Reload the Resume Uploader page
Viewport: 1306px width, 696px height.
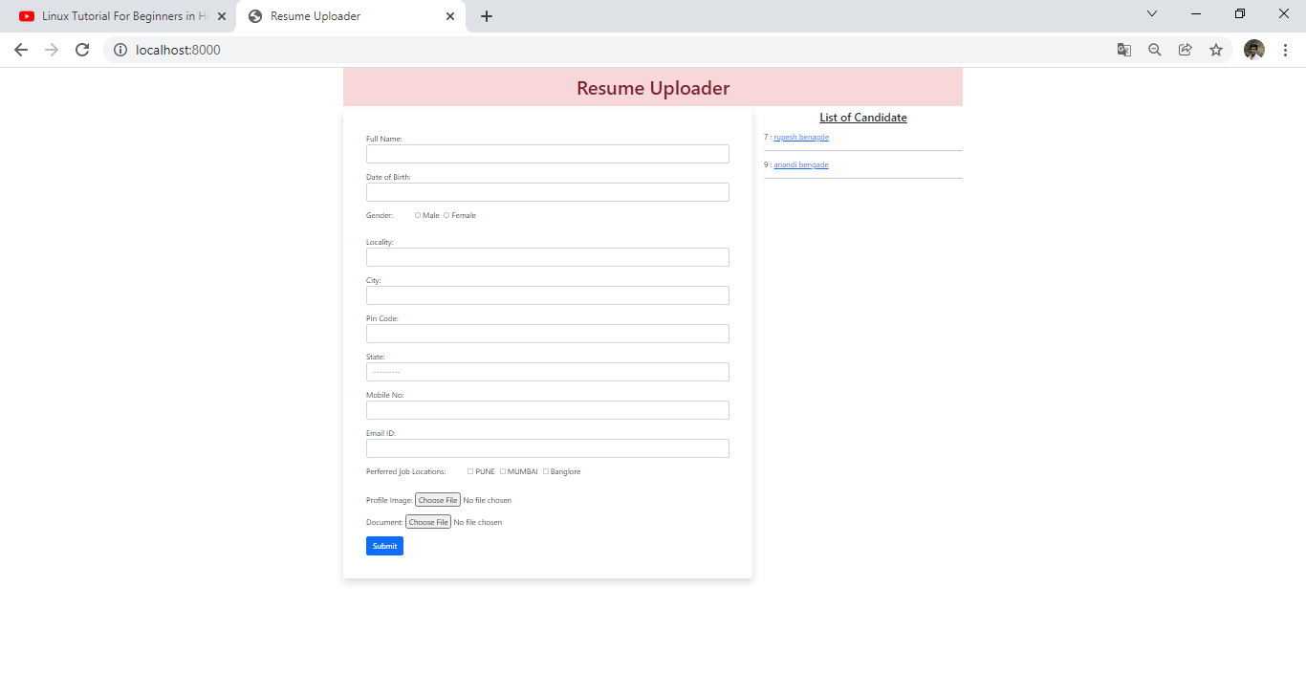pos(81,49)
